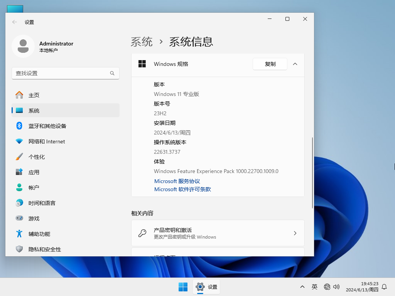This screenshot has width=395, height=296.
Task: Click the key icon for 产品密钥和激活
Action: pyautogui.click(x=142, y=233)
